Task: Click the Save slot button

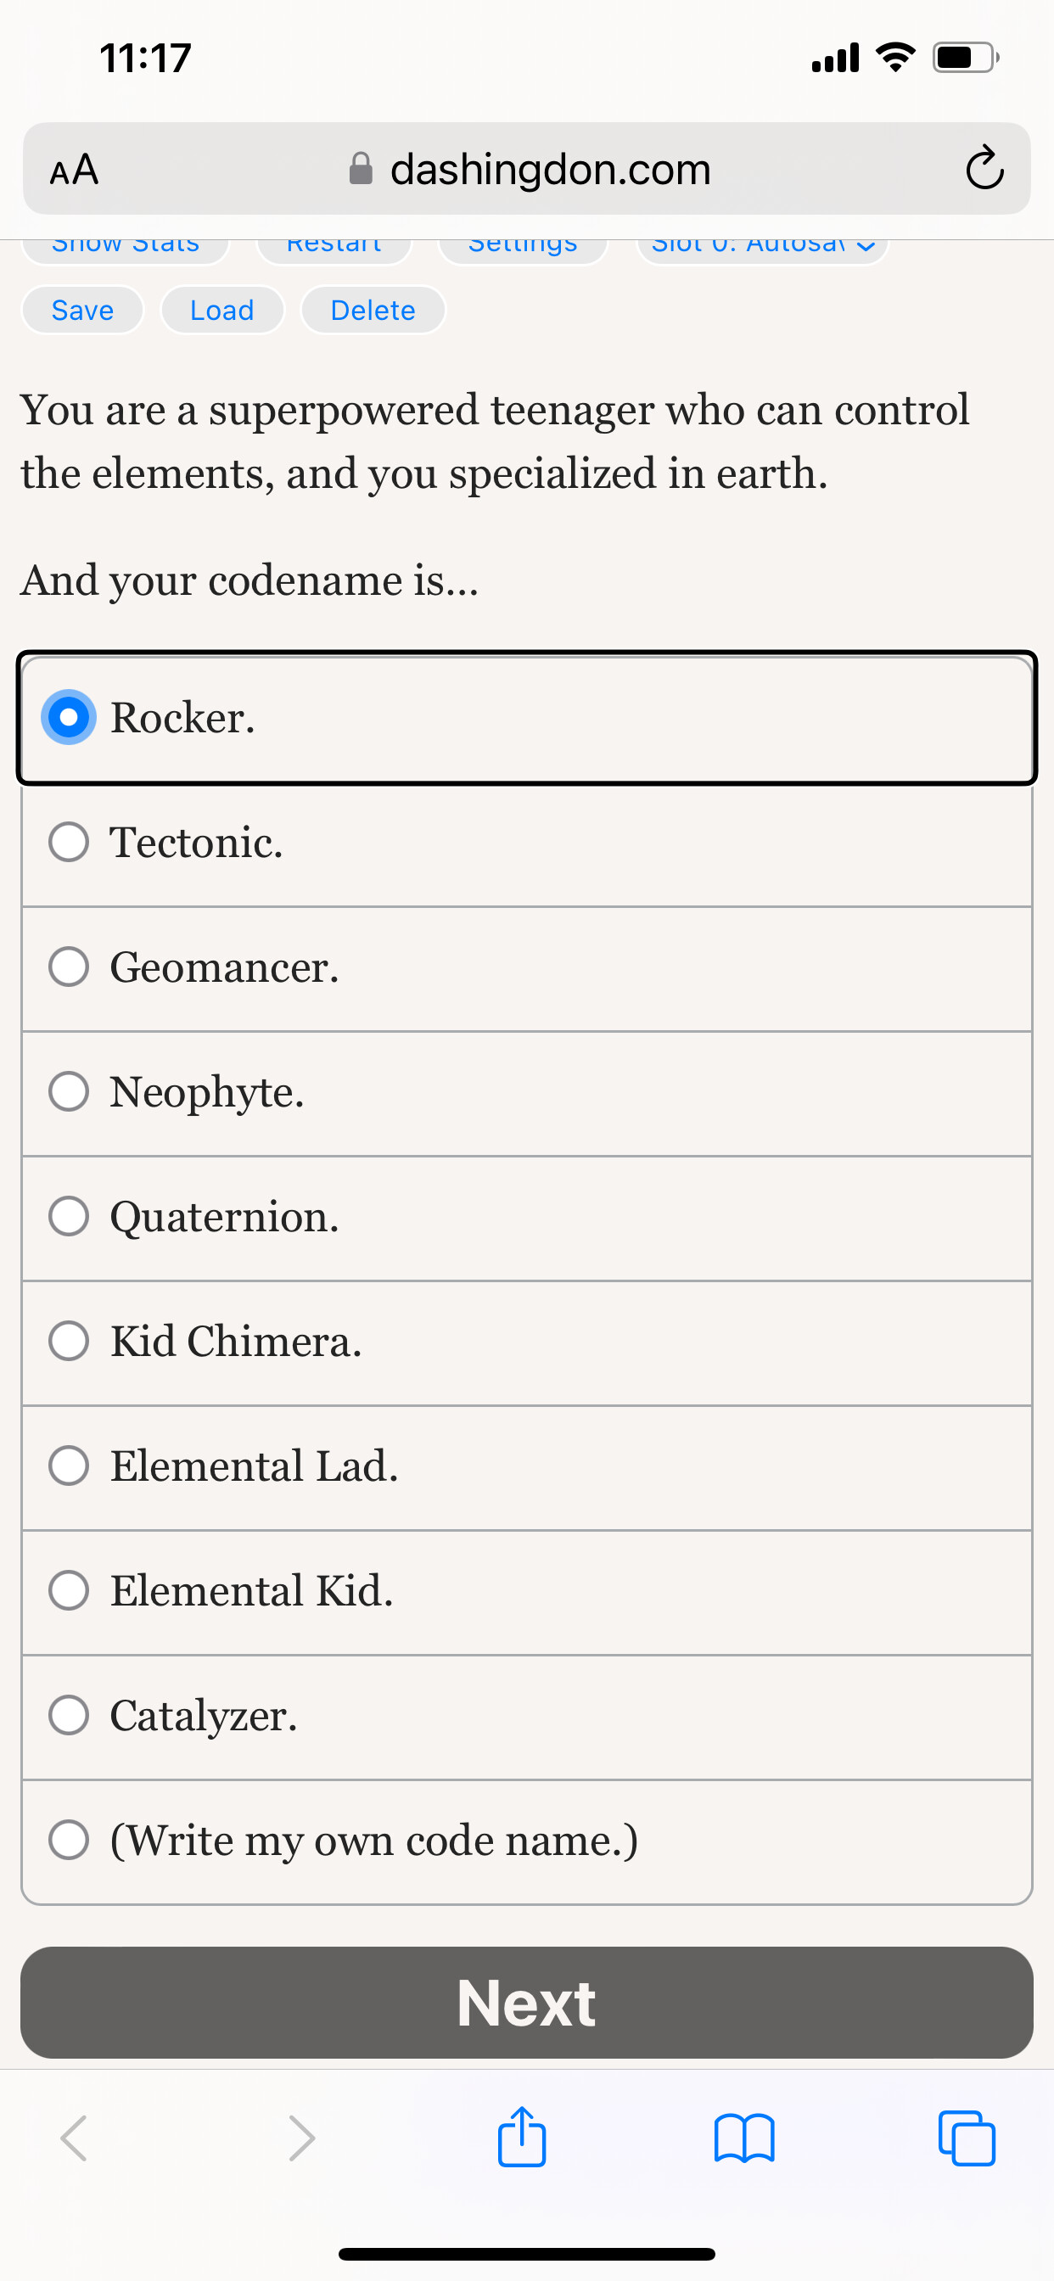Action: [82, 310]
